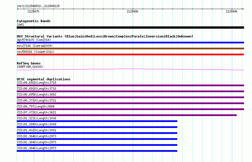Select the 212849k ruler position label
This screenshot has height=162, width=252.
(x=232, y=11)
